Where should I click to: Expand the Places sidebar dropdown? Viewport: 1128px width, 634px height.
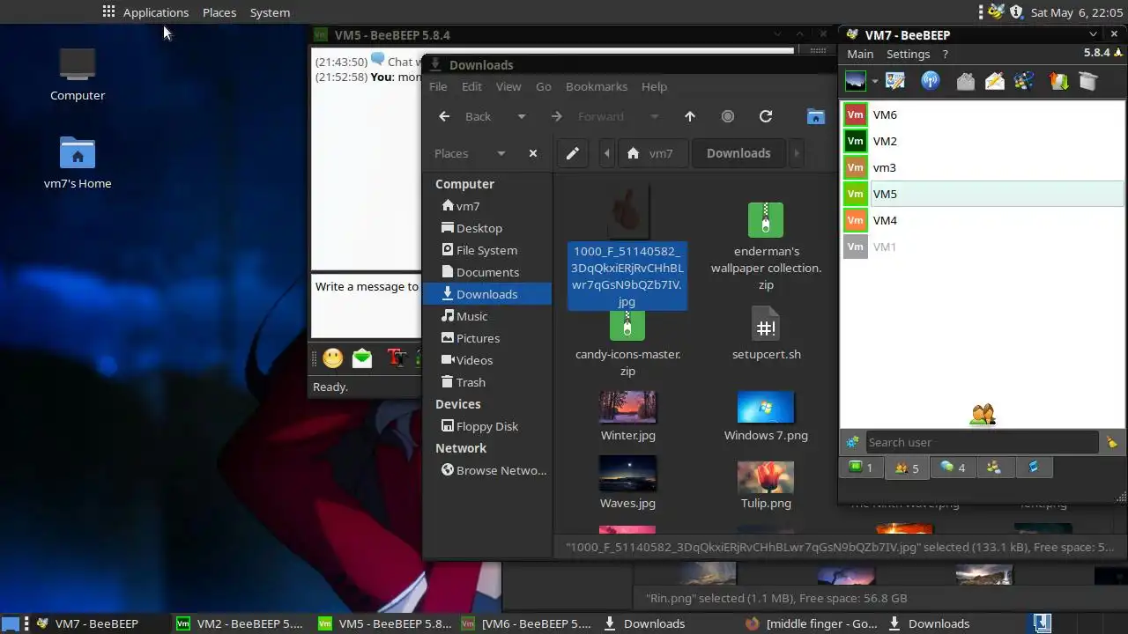click(501, 153)
